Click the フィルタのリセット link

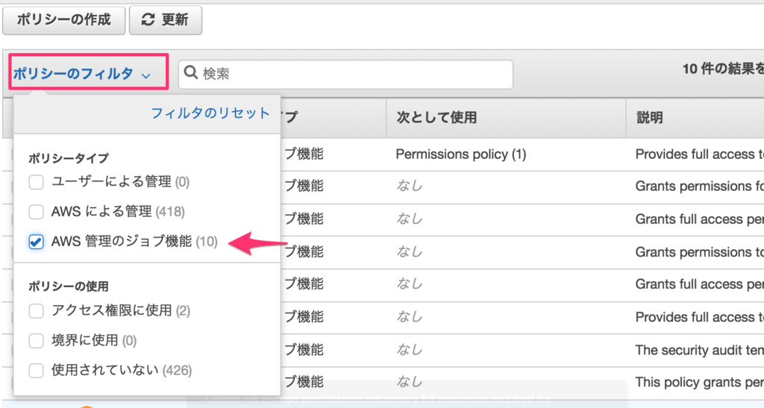(x=210, y=113)
